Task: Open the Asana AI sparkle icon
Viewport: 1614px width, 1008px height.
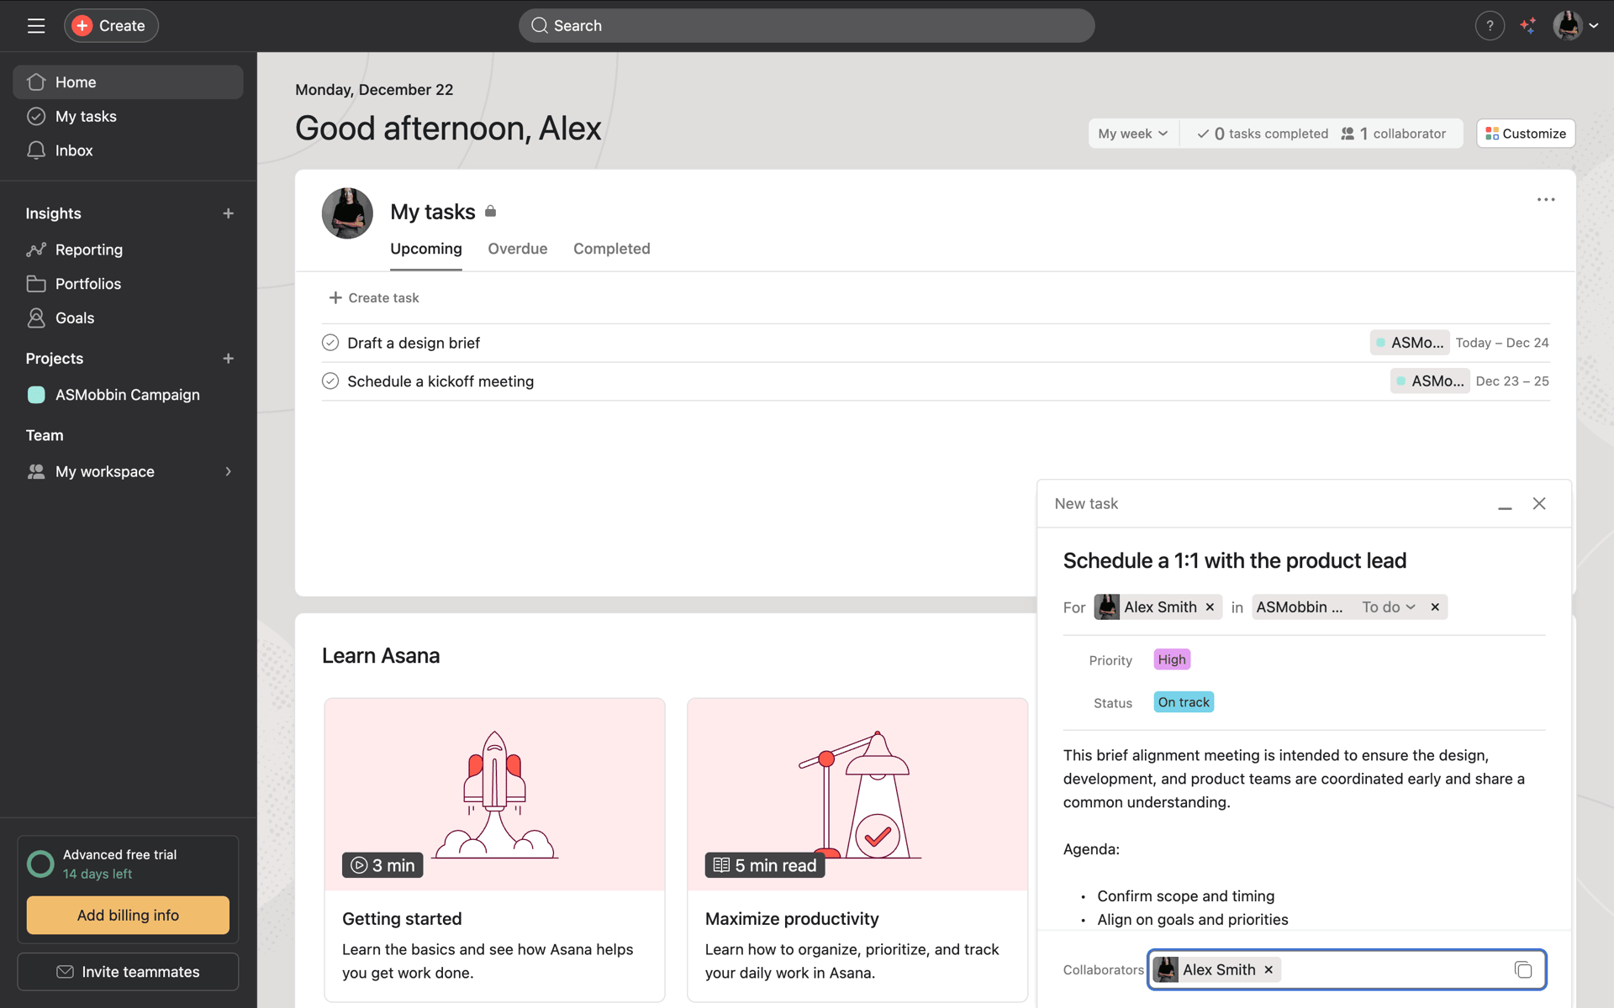Action: click(1528, 25)
